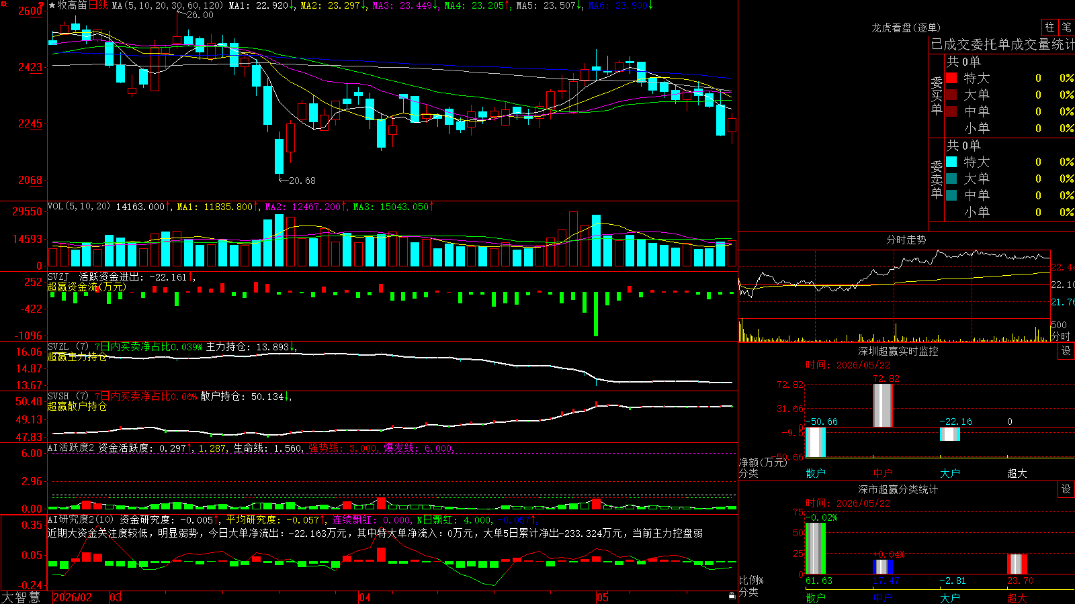Click the 超赢主力持仓 label
Viewport: 1075px width, 604px height.
click(x=77, y=356)
